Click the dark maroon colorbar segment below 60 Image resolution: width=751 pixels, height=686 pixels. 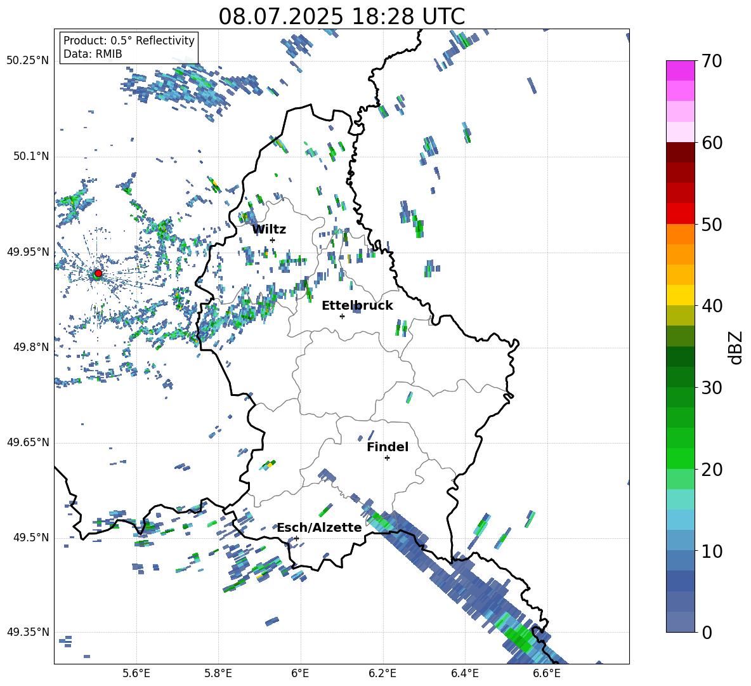pyautogui.click(x=680, y=153)
